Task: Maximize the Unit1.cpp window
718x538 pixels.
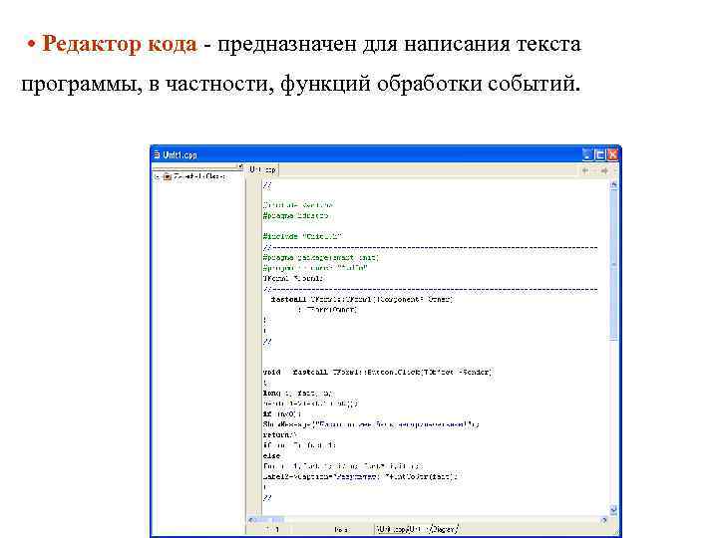Action: click(599, 154)
